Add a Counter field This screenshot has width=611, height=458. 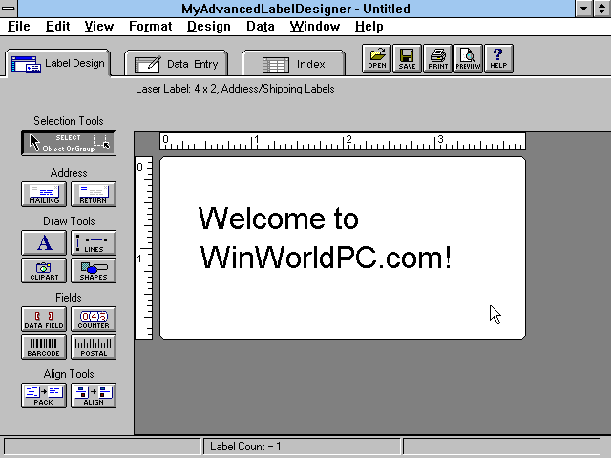click(x=94, y=319)
